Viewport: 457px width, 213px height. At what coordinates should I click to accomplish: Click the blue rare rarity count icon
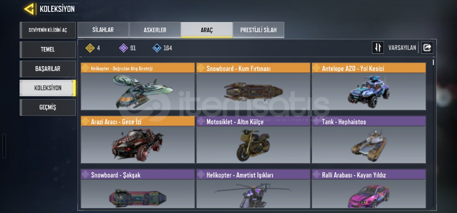click(x=157, y=48)
